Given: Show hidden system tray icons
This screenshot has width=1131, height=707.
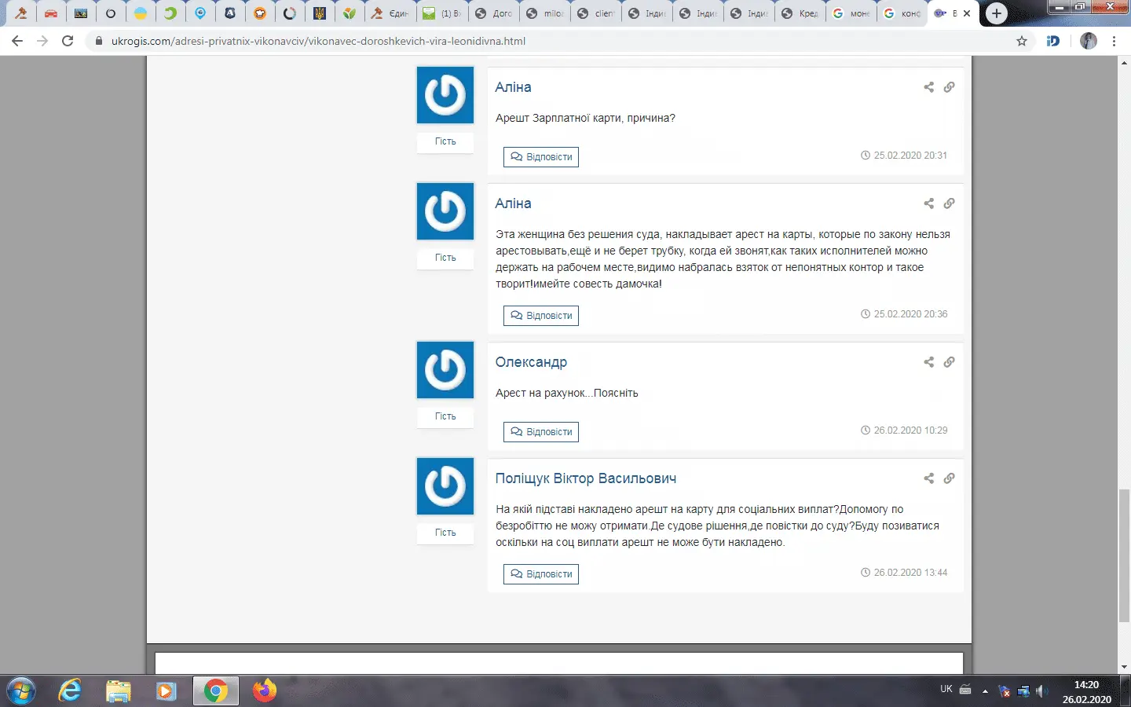Looking at the screenshot, I should click(985, 691).
